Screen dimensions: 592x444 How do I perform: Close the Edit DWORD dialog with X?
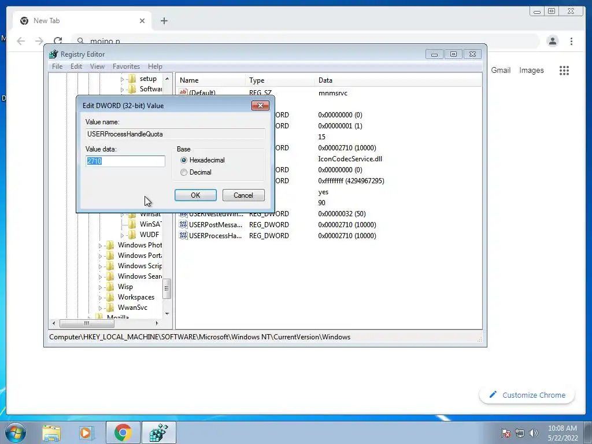[260, 105]
